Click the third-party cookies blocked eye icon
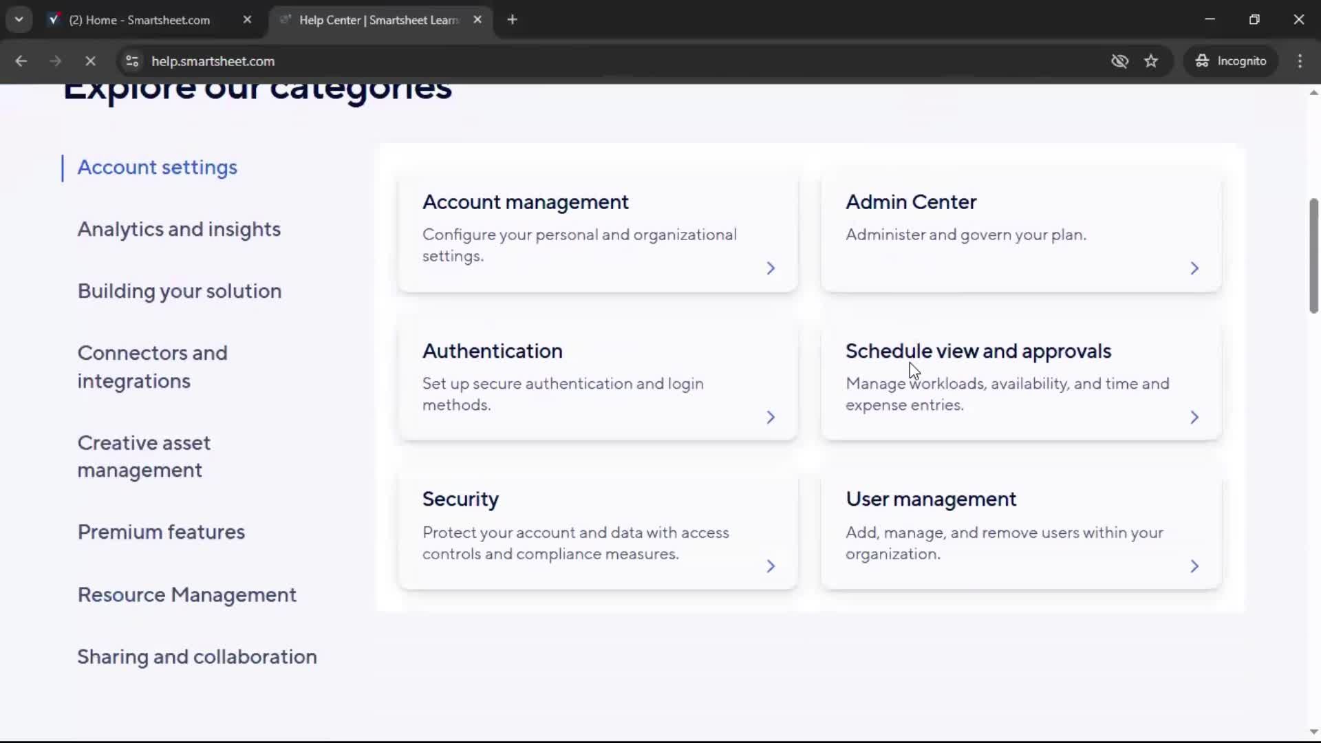 1119,61
